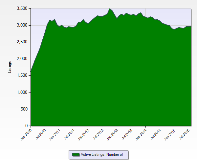Click the Jan 2011 x-axis label
Image resolution: width=197 pixels, height=164 pixels.
tap(55, 134)
